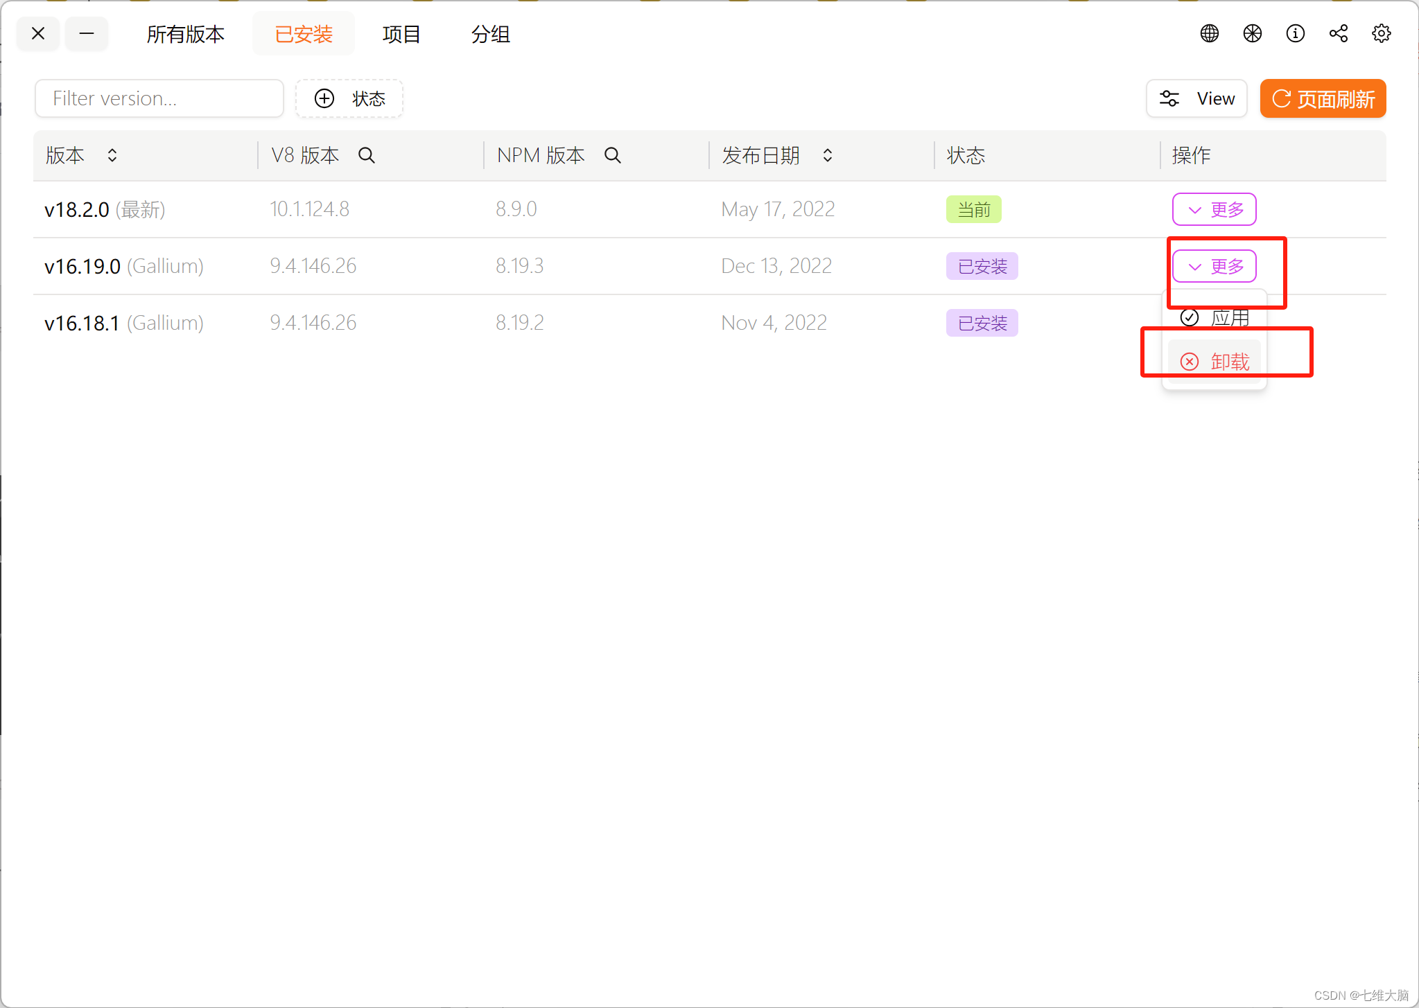Click 已安装 badge in v16.18.1 row
The height and width of the screenshot is (1008, 1419).
coord(982,323)
